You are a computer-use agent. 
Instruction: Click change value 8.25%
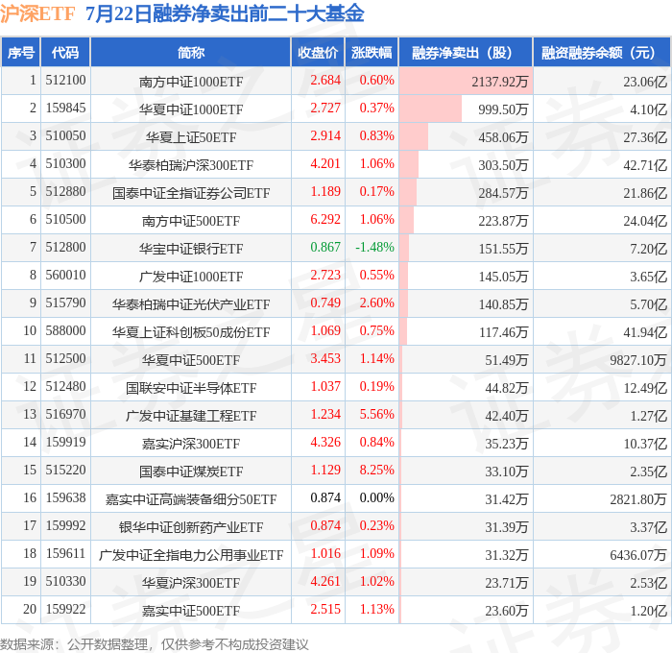[376, 471]
